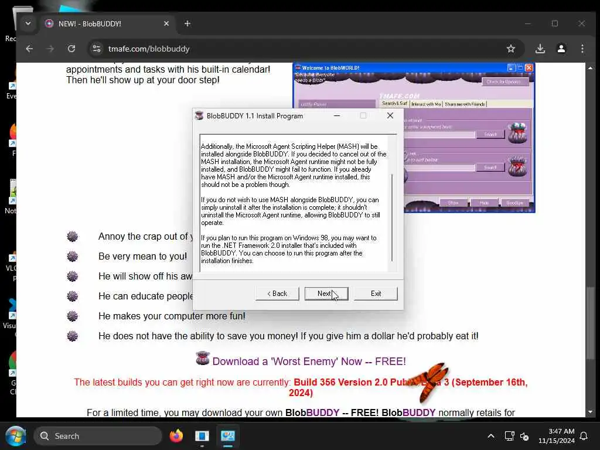Click the Next button in installer
The height and width of the screenshot is (450, 600).
coord(326,294)
